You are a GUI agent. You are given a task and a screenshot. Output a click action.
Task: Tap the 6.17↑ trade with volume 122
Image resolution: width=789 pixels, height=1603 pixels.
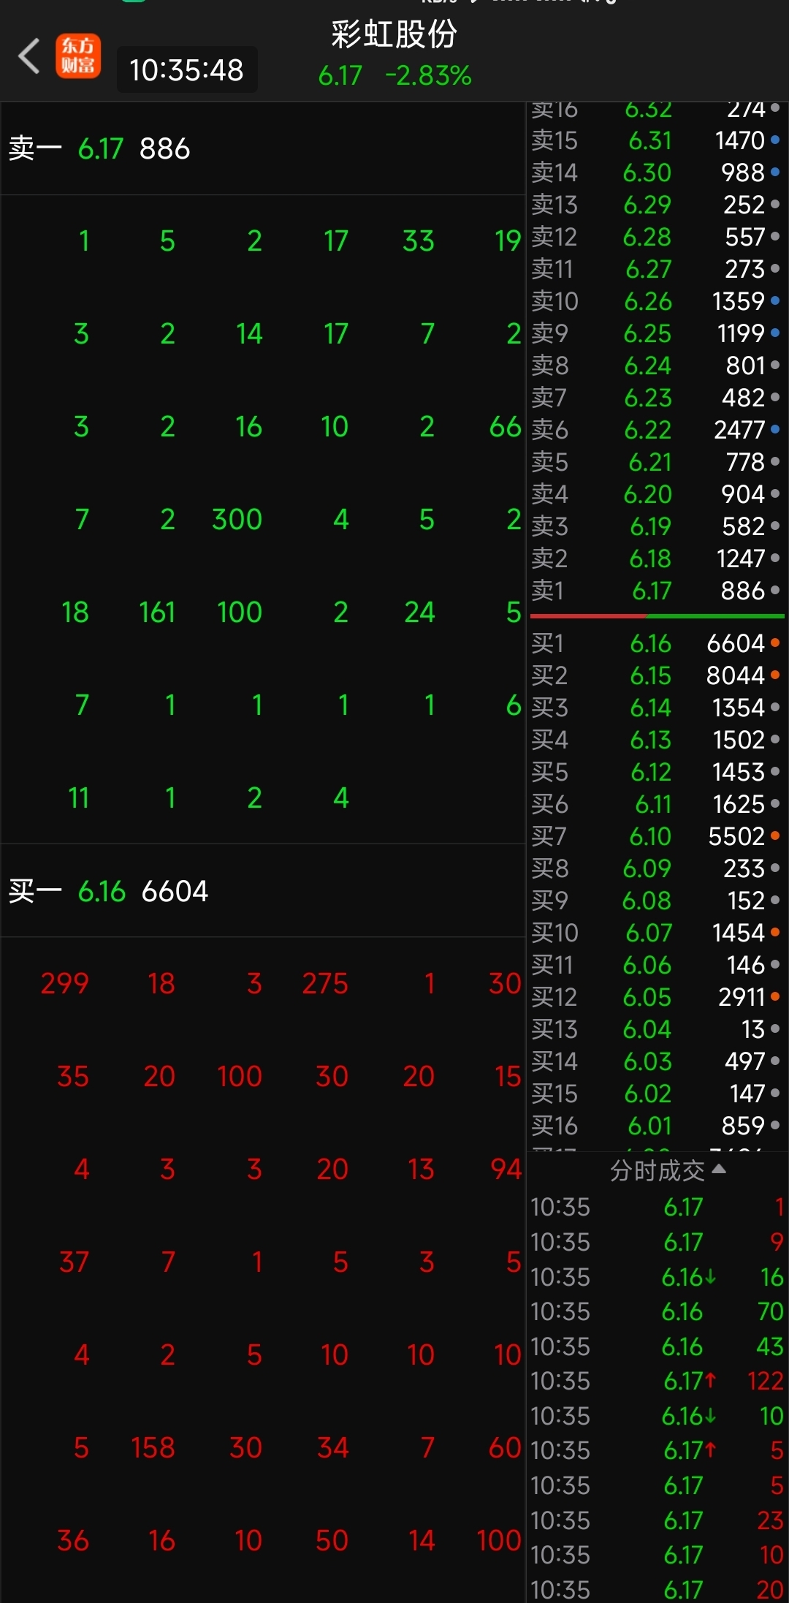click(x=657, y=1381)
